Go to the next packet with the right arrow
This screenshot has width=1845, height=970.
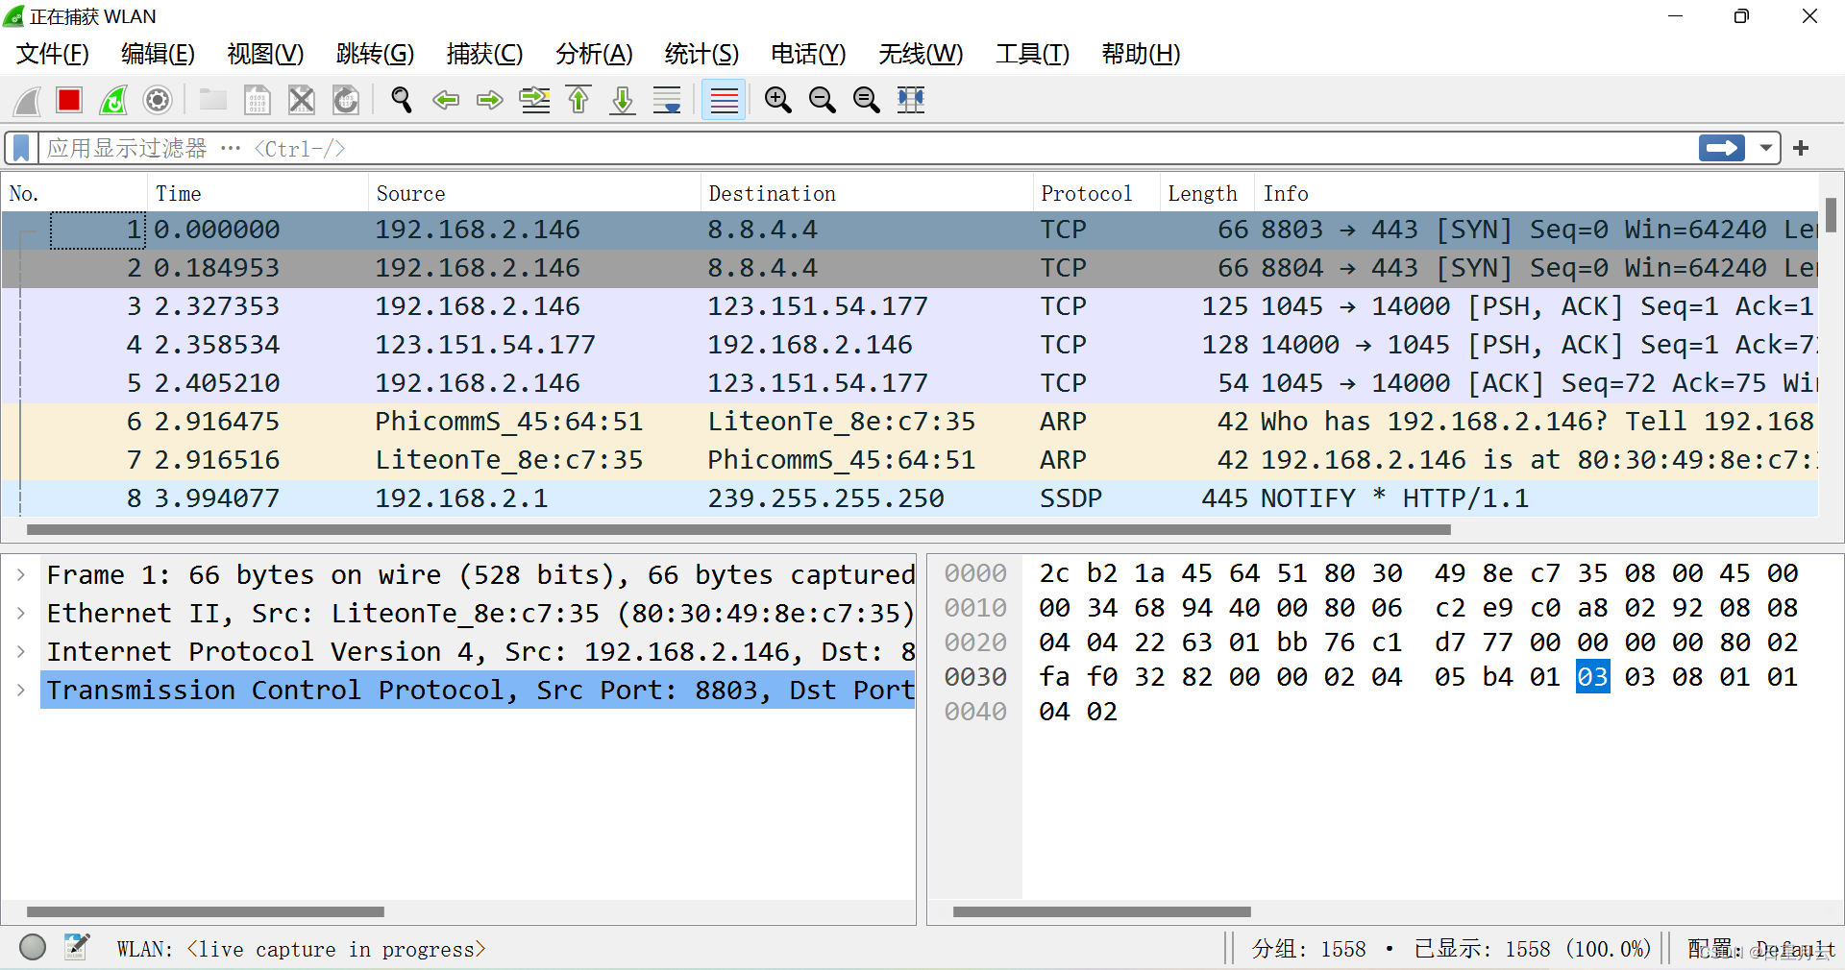coord(490,100)
